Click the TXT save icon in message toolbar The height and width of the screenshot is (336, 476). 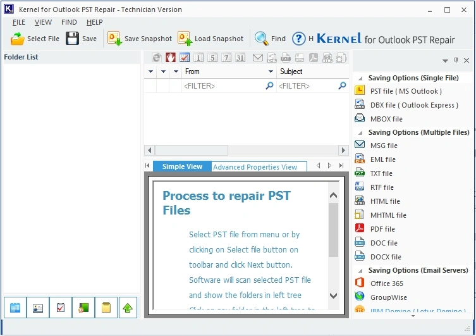[x=286, y=58]
